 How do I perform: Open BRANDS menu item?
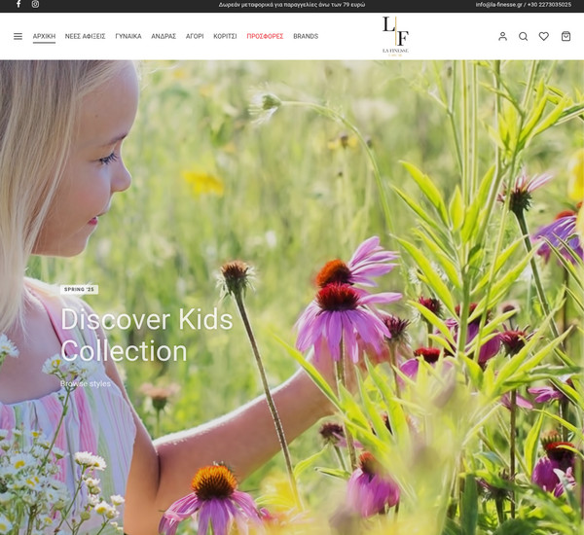tap(306, 36)
